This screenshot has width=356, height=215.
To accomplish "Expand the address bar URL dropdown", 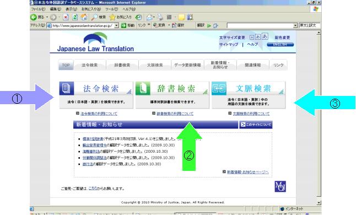I will (x=116, y=25).
